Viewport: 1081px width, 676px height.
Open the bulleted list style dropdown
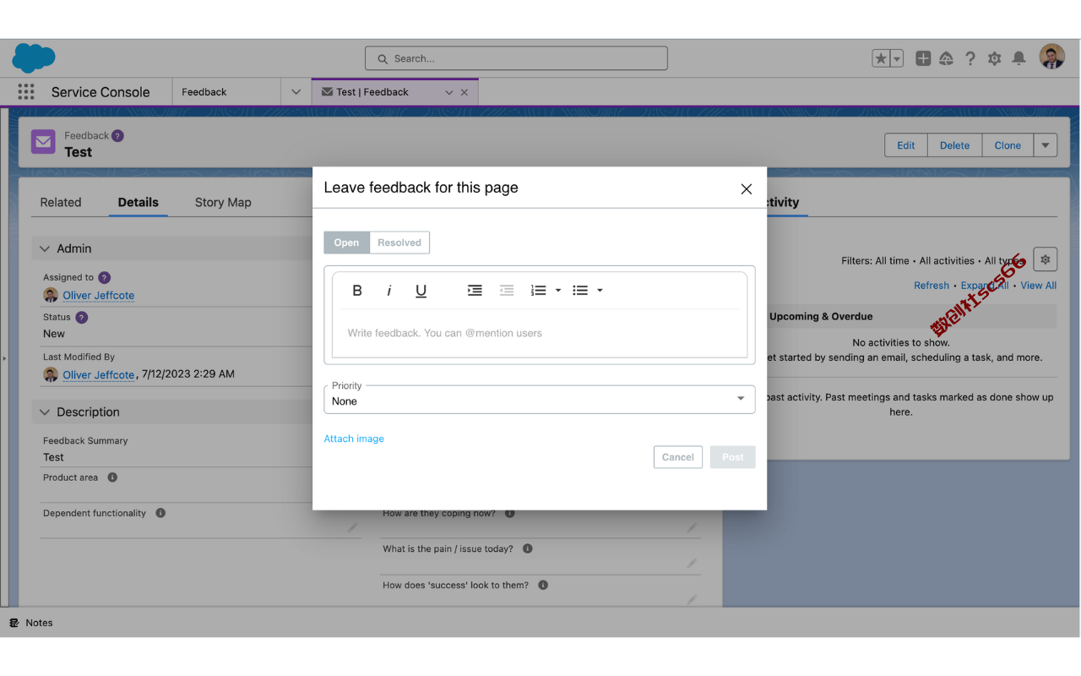point(600,290)
